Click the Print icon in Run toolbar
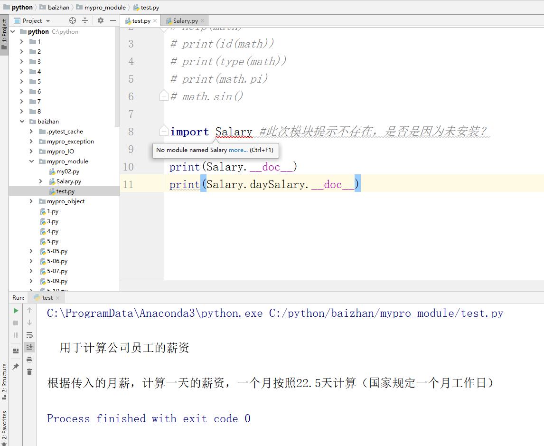 pyautogui.click(x=29, y=360)
